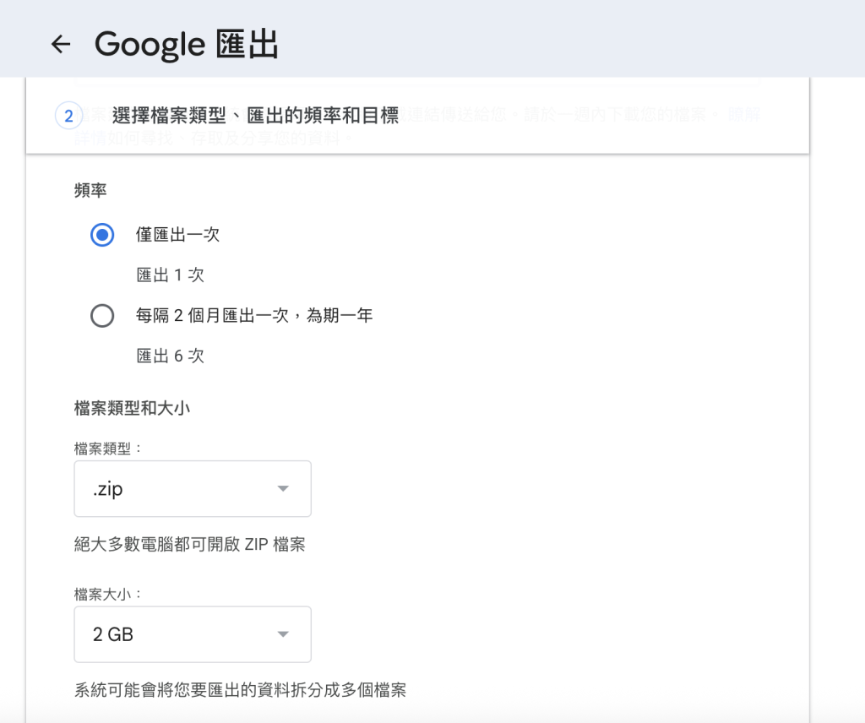This screenshot has width=865, height=723.
Task: Expand the file type selector to change format
Action: (x=192, y=488)
